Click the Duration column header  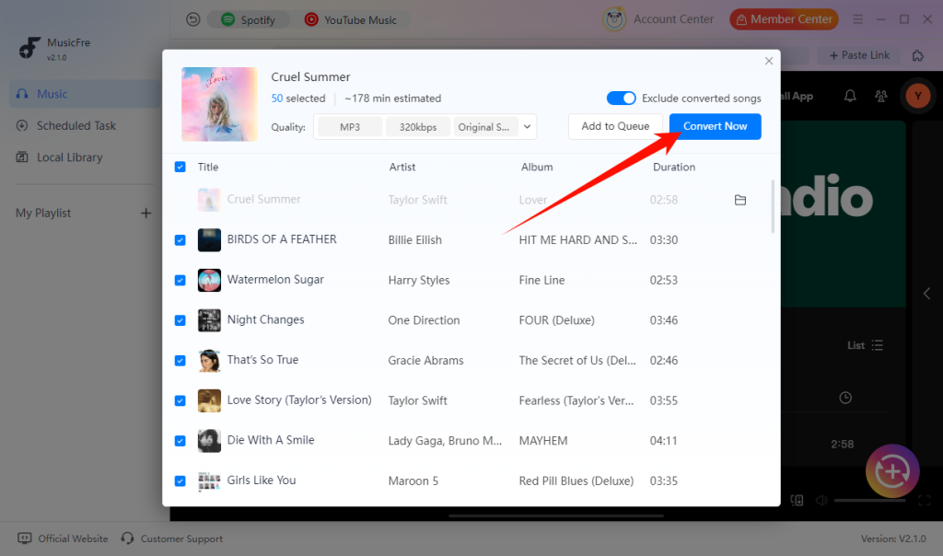pyautogui.click(x=674, y=168)
